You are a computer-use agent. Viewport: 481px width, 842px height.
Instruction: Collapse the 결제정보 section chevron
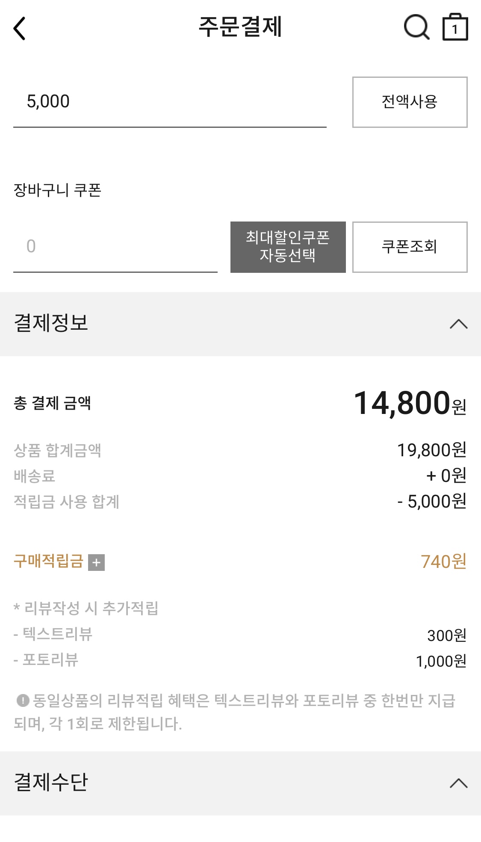click(x=459, y=324)
